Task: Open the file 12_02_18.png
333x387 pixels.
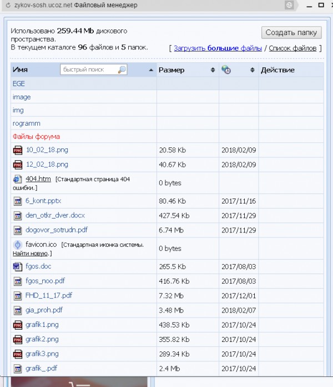Action: pyautogui.click(x=47, y=165)
